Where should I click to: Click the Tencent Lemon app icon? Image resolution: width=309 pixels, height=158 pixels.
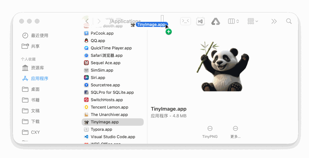click(x=86, y=107)
